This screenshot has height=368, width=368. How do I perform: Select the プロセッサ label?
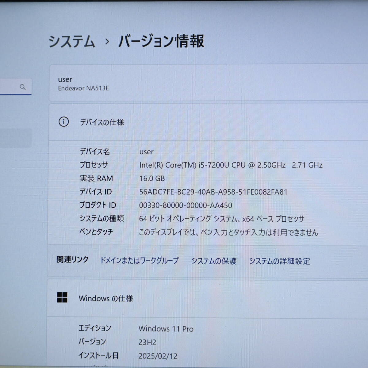(x=94, y=165)
